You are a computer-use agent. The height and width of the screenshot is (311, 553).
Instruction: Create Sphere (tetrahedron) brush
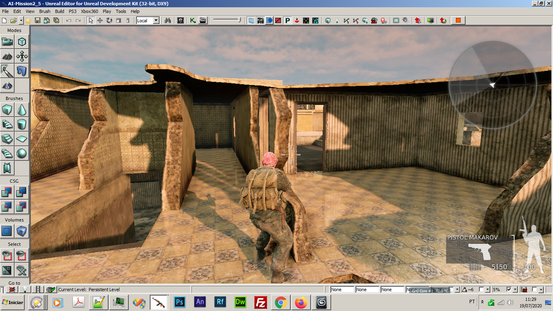(22, 153)
